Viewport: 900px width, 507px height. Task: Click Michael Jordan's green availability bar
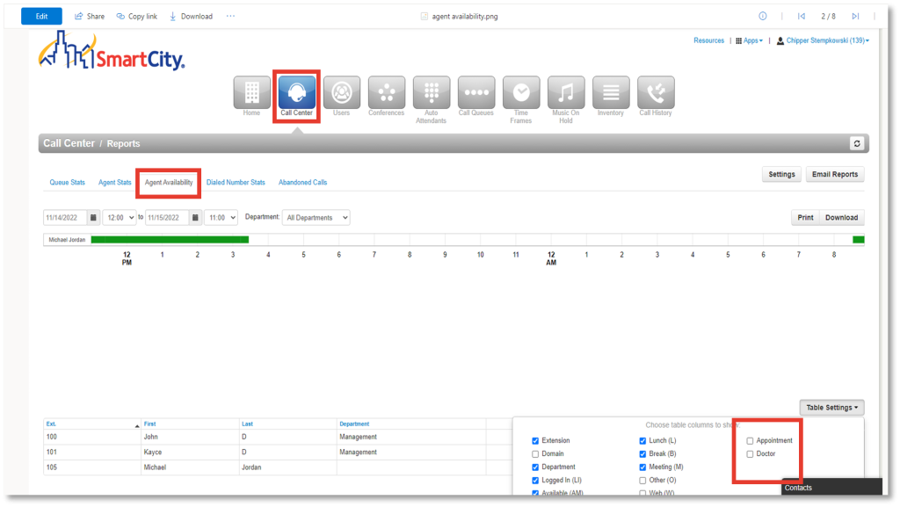tap(170, 239)
